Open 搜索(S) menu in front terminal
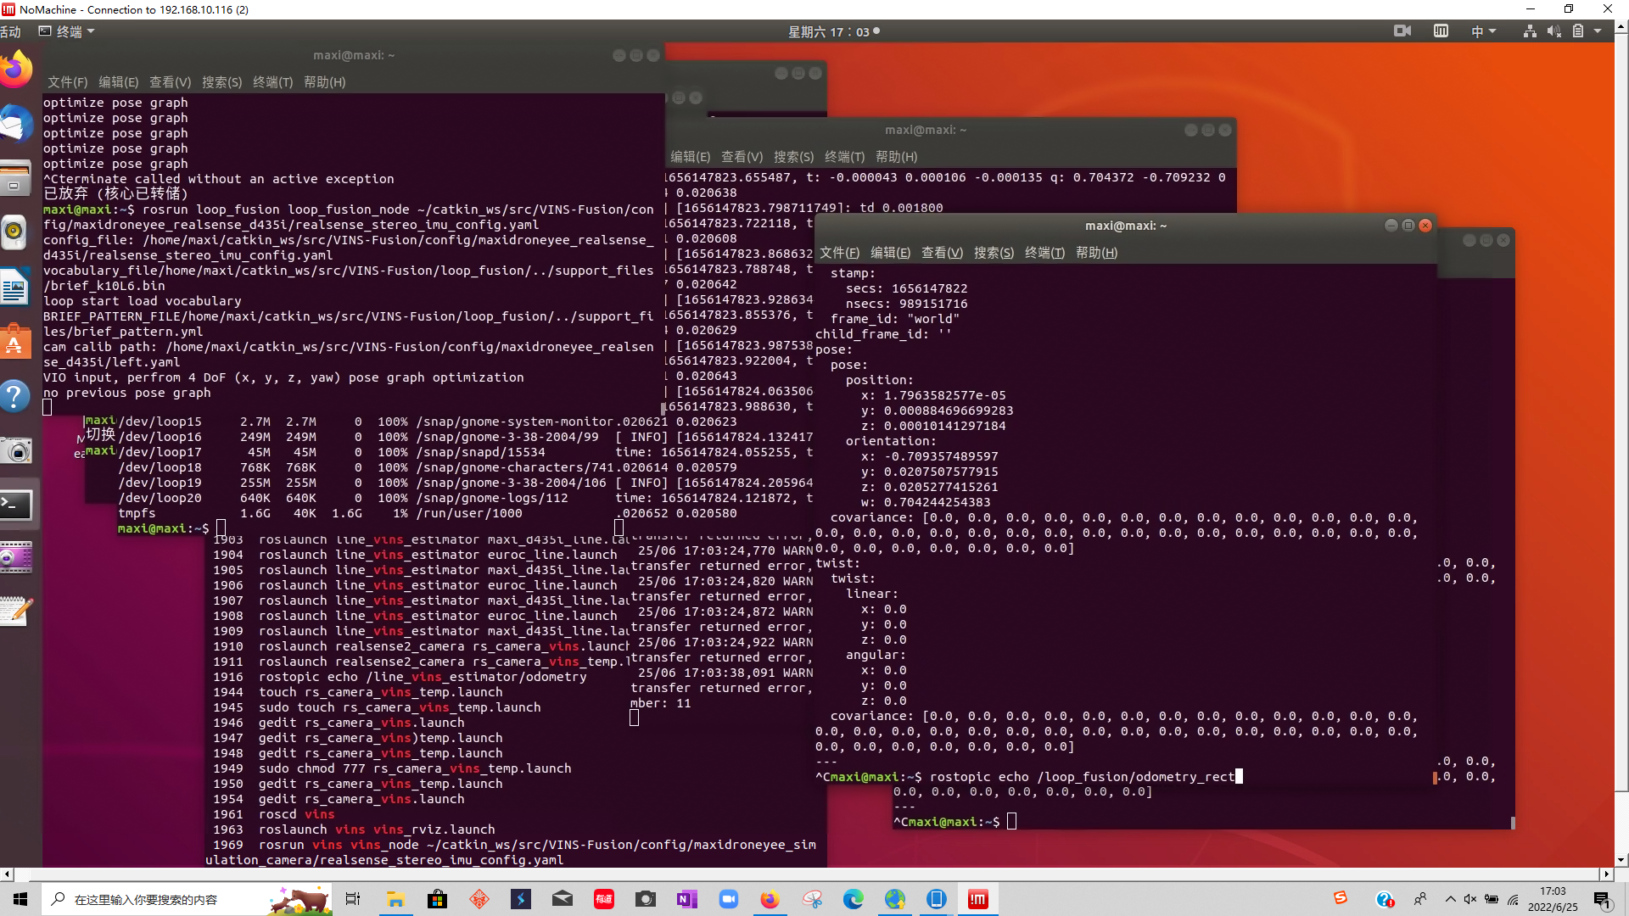 coord(994,253)
